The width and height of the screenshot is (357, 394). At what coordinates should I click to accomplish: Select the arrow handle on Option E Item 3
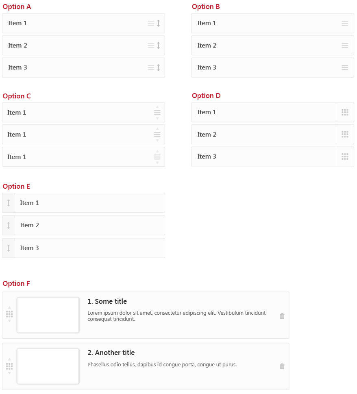(x=9, y=248)
